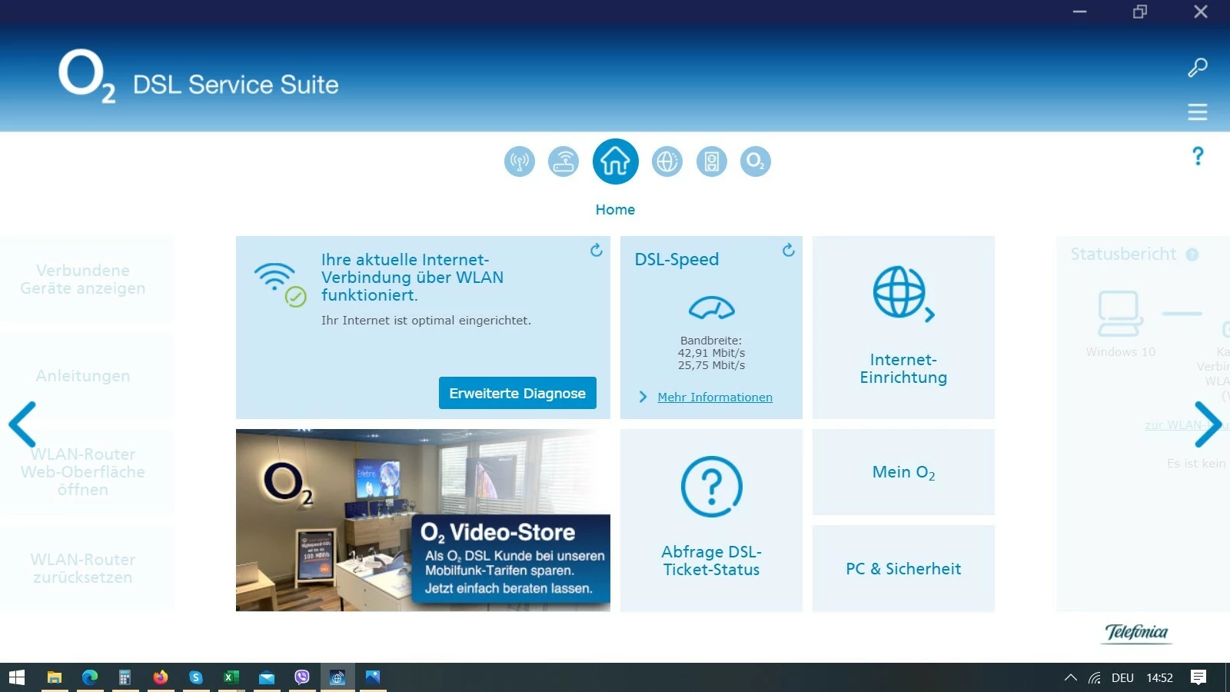
Task: Show previous tiles with the left arrow
Action: coord(22,424)
